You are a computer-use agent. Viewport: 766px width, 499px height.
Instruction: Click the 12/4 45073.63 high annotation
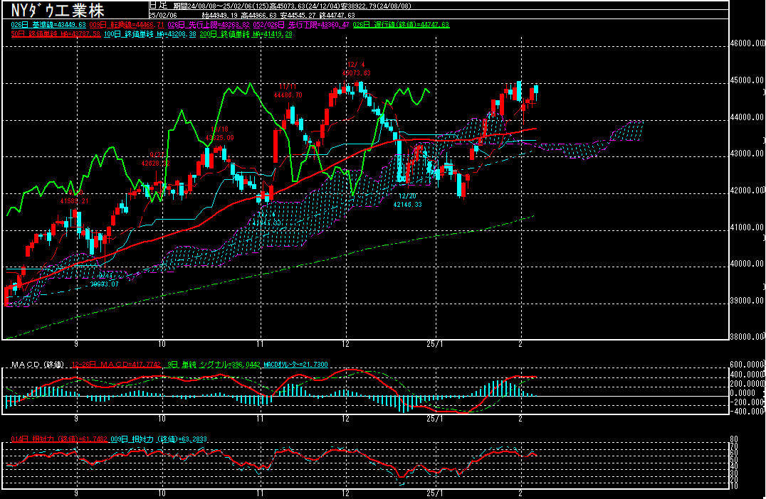point(356,69)
